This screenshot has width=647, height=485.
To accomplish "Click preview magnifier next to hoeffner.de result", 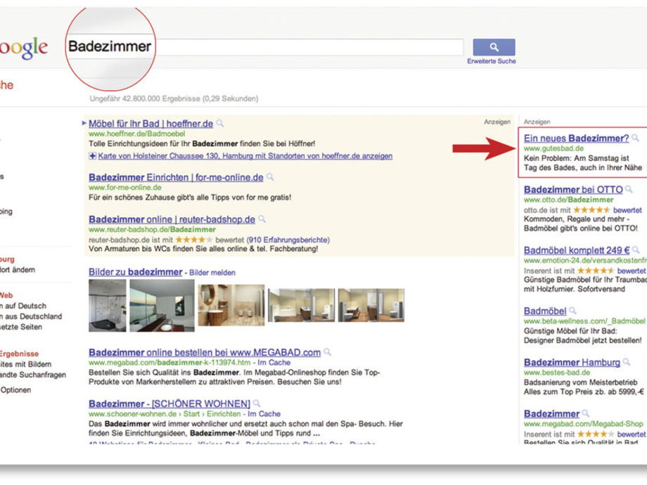I will [x=220, y=123].
